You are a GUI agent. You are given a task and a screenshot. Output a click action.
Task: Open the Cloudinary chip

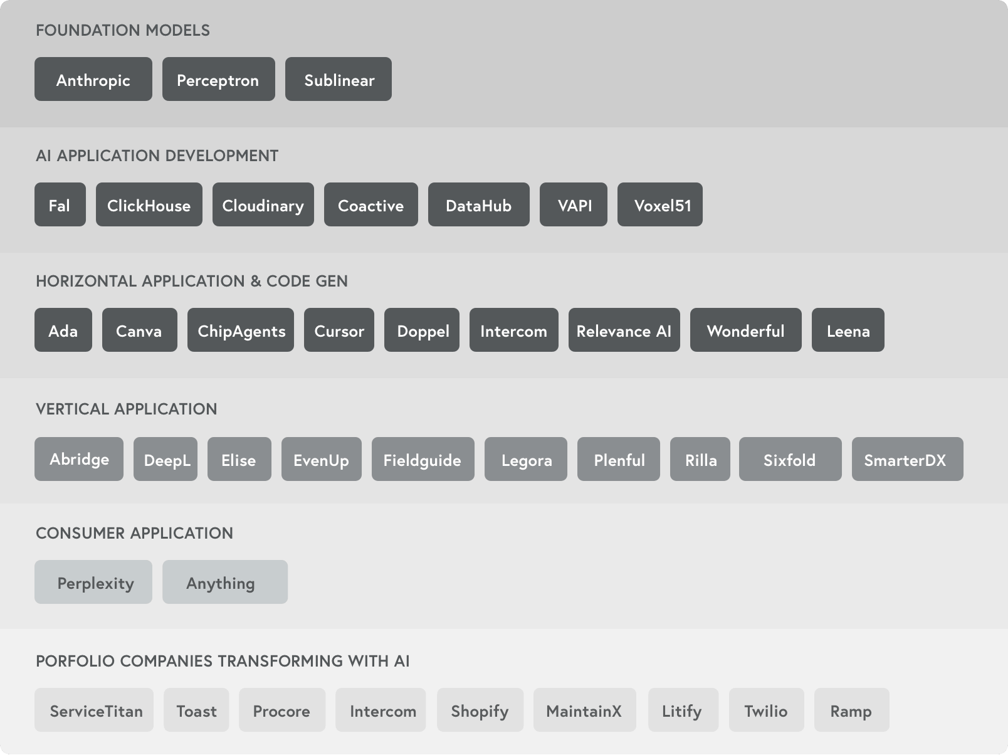click(263, 204)
